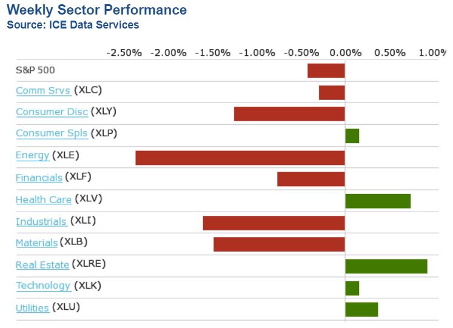
Task: Select the red Financials bar
Action: coord(311,179)
